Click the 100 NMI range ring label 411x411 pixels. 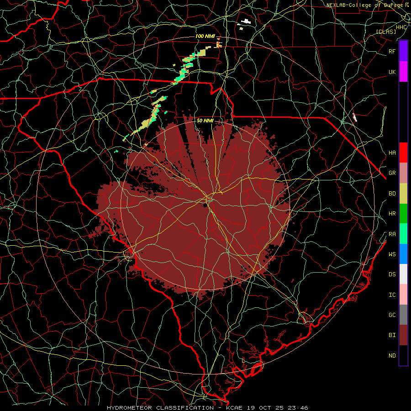coord(205,36)
